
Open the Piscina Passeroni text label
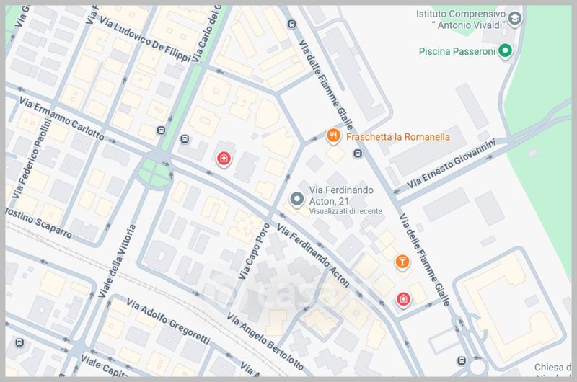pos(457,51)
